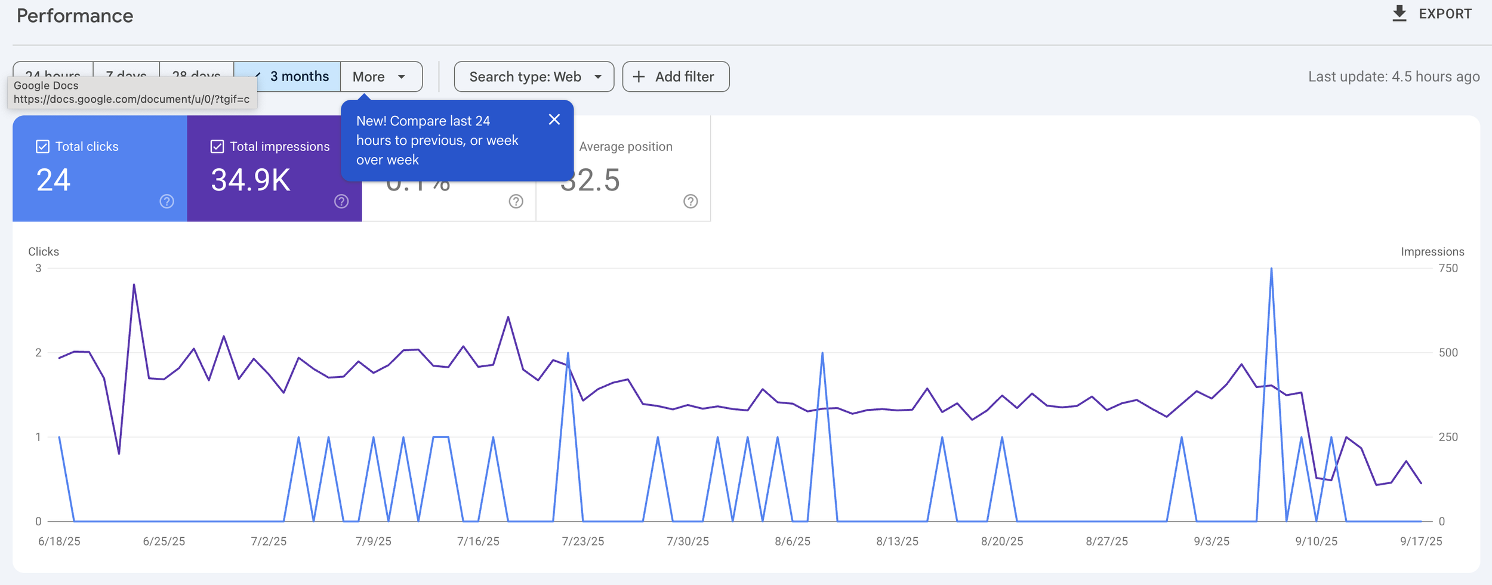The image size is (1492, 585).
Task: Open the More date range dropdown
Action: click(x=381, y=77)
